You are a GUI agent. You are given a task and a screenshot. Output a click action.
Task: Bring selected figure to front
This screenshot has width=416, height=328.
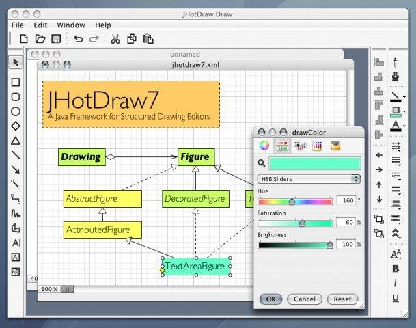tap(379, 219)
